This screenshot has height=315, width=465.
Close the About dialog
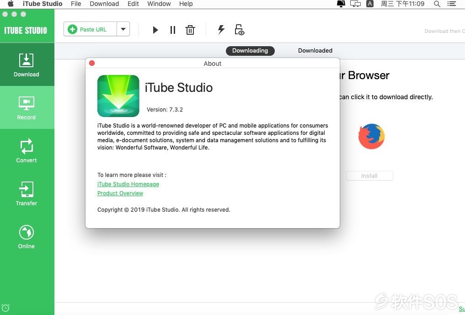click(92, 63)
